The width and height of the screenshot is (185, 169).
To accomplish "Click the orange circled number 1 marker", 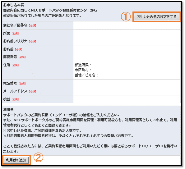I will click(x=126, y=16).
